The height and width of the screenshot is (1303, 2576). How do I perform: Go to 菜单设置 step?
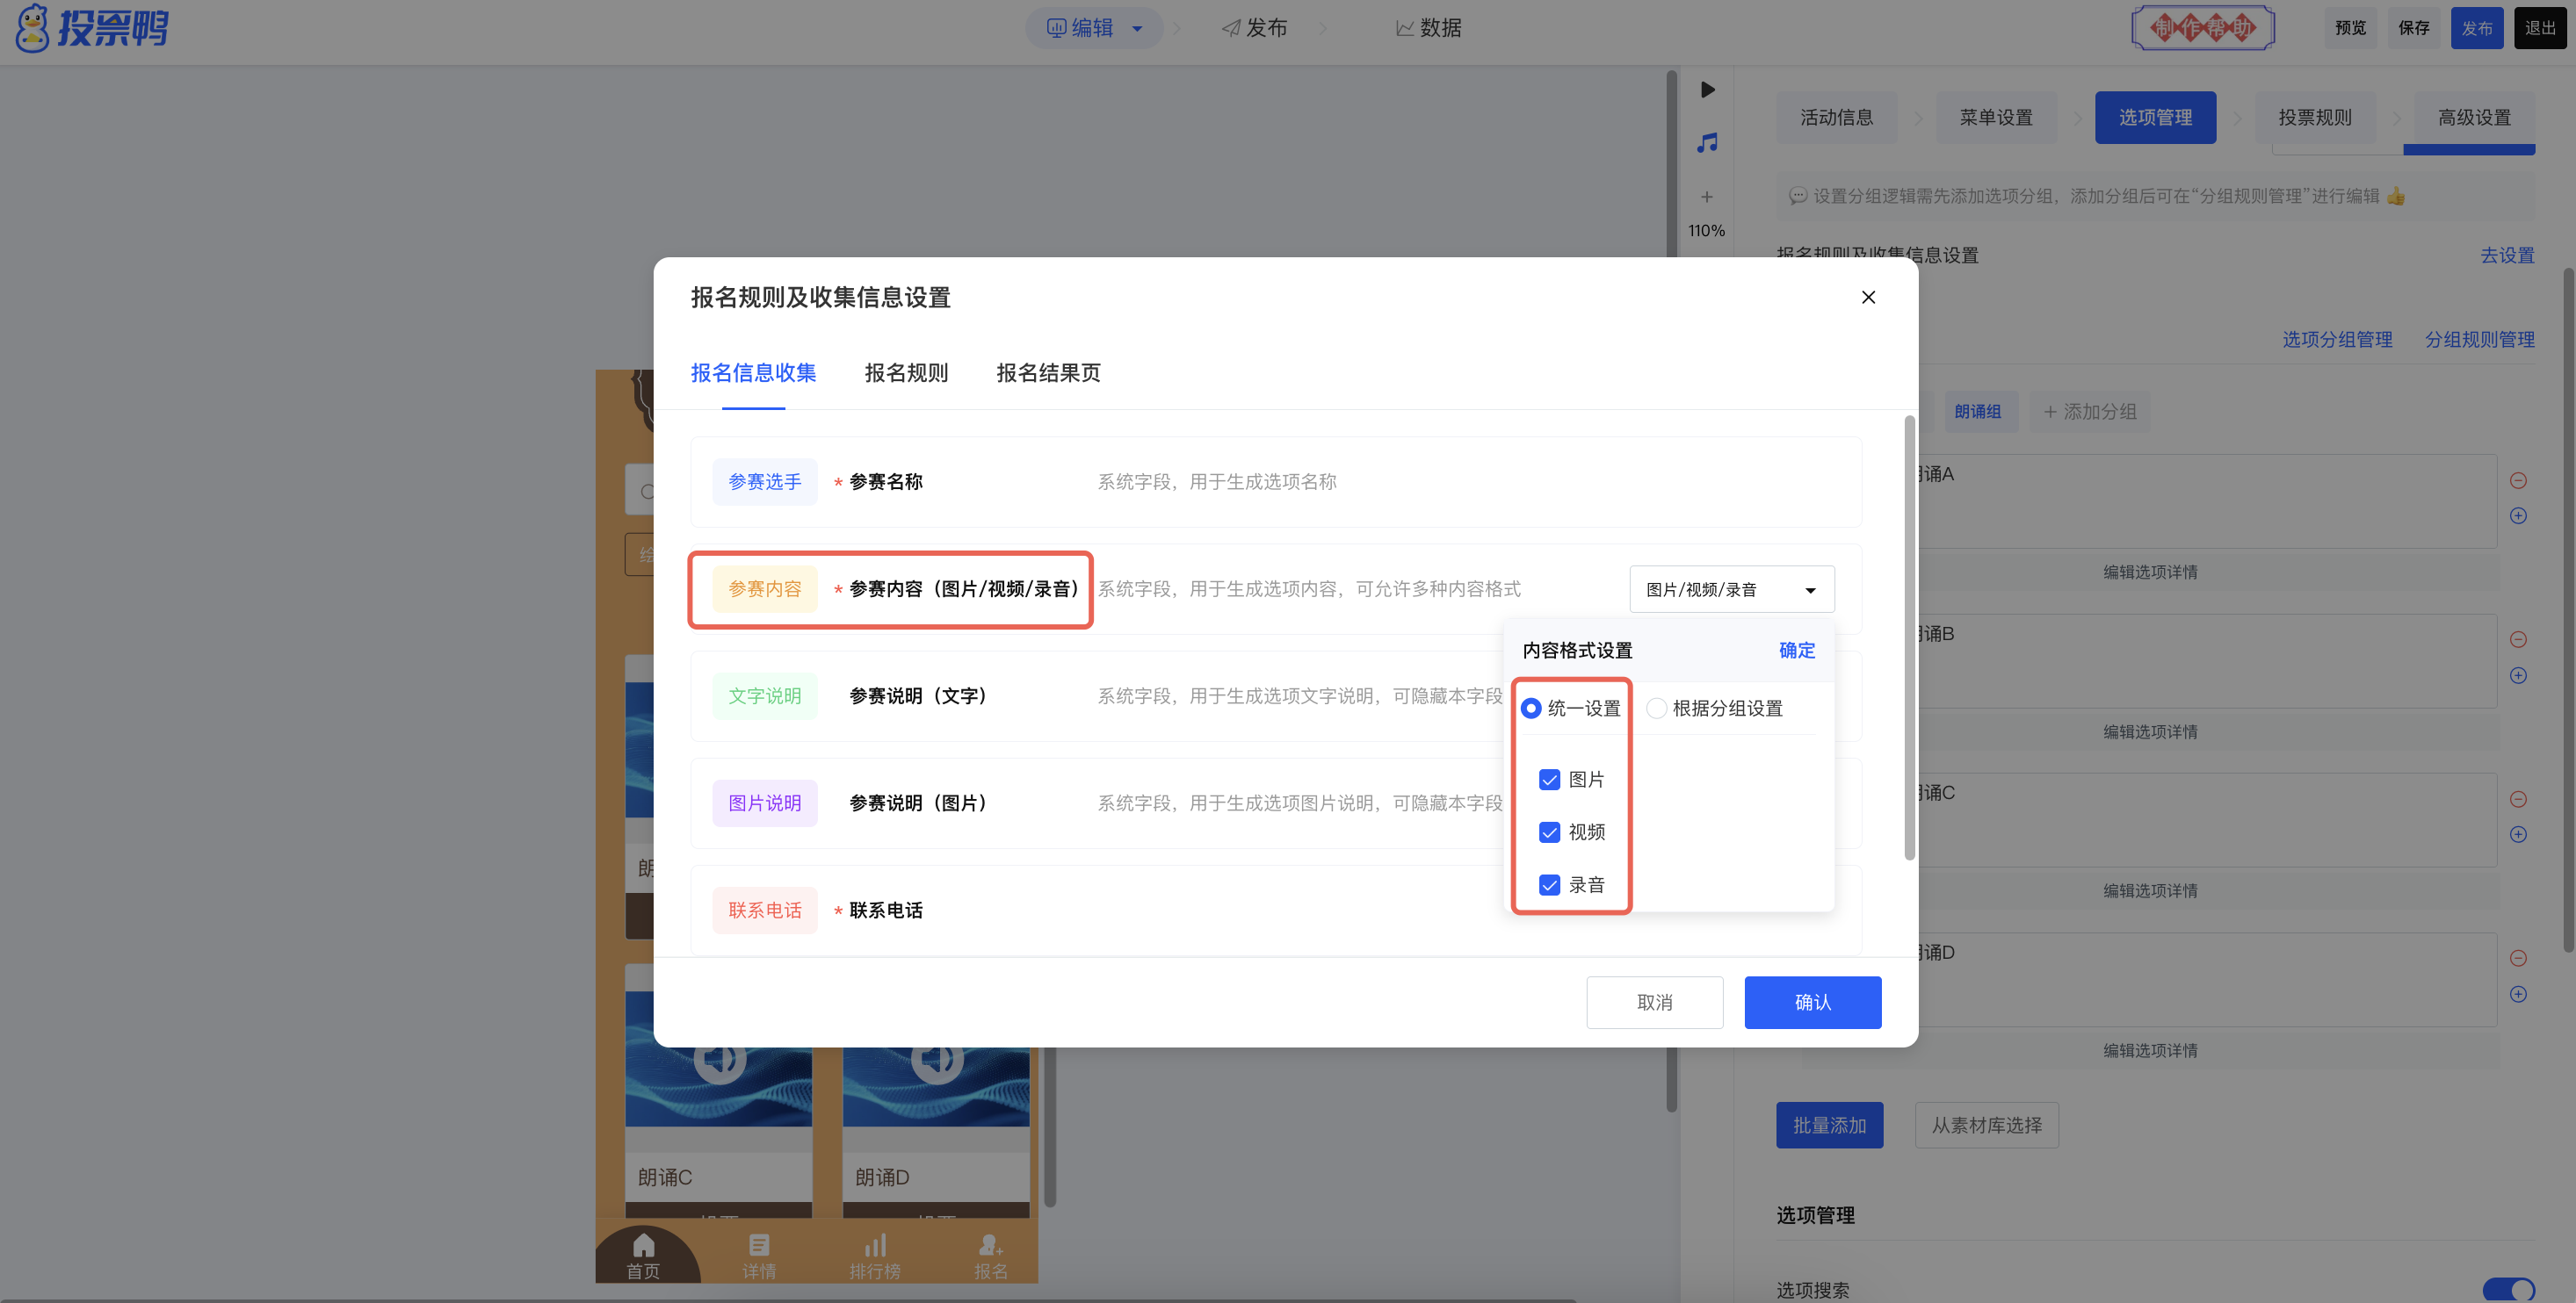click(x=1996, y=118)
